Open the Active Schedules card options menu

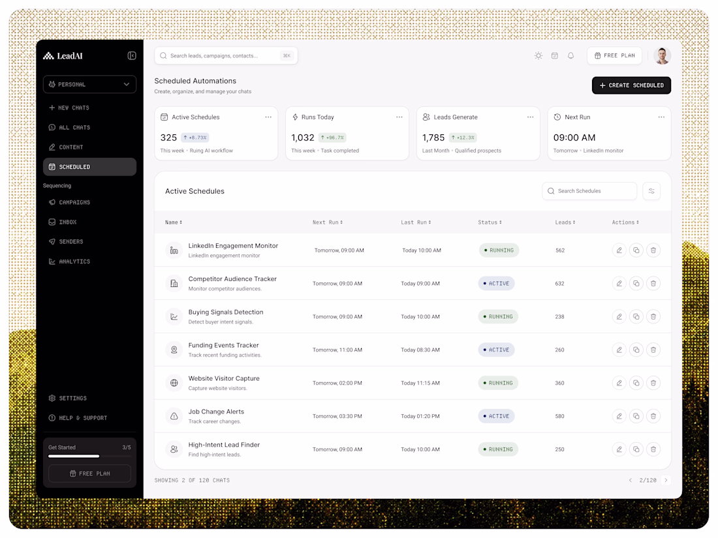point(268,117)
